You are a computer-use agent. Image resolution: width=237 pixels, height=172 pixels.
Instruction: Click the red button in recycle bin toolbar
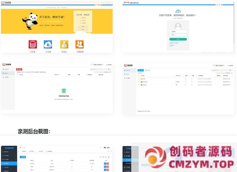tap(19, 69)
